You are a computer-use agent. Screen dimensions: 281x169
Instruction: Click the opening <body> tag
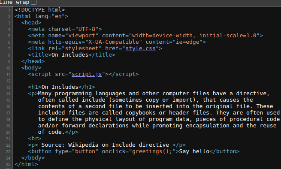coord(31,68)
